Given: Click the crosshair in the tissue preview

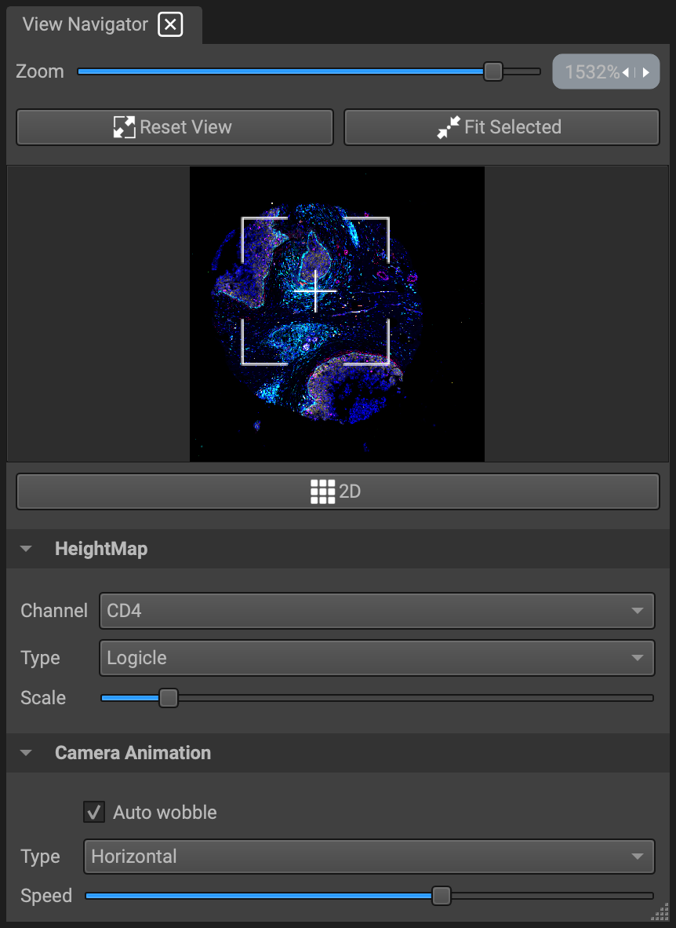Looking at the screenshot, I should click(315, 290).
